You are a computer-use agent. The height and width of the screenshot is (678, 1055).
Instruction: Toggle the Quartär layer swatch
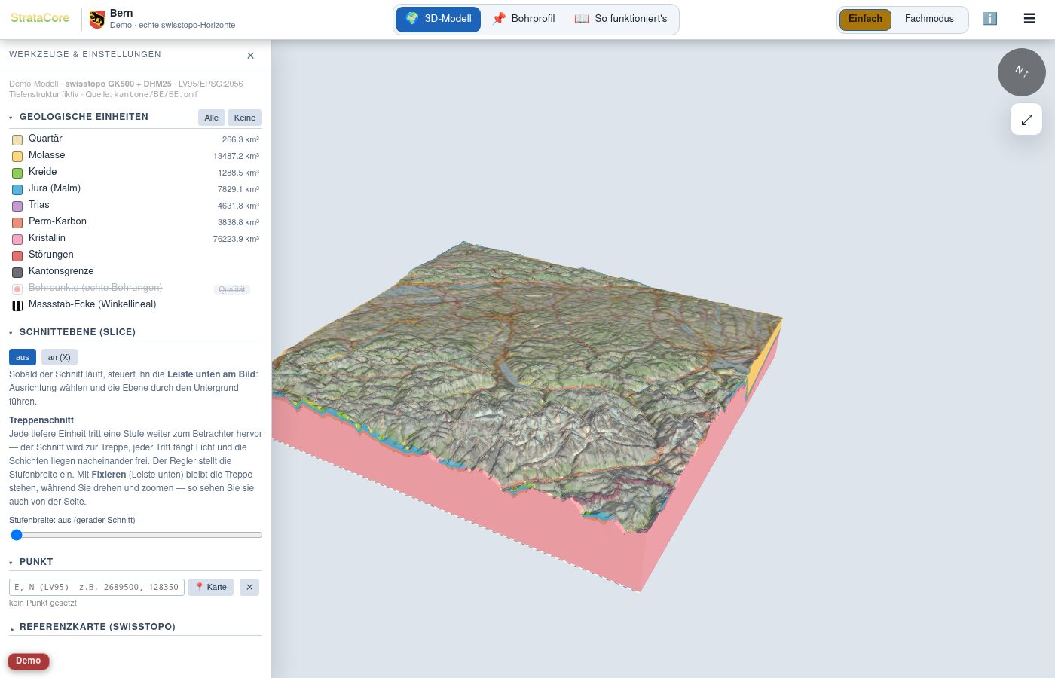click(x=17, y=139)
